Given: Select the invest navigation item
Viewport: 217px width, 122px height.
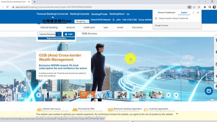Looking at the screenshot, I should 120,27.
